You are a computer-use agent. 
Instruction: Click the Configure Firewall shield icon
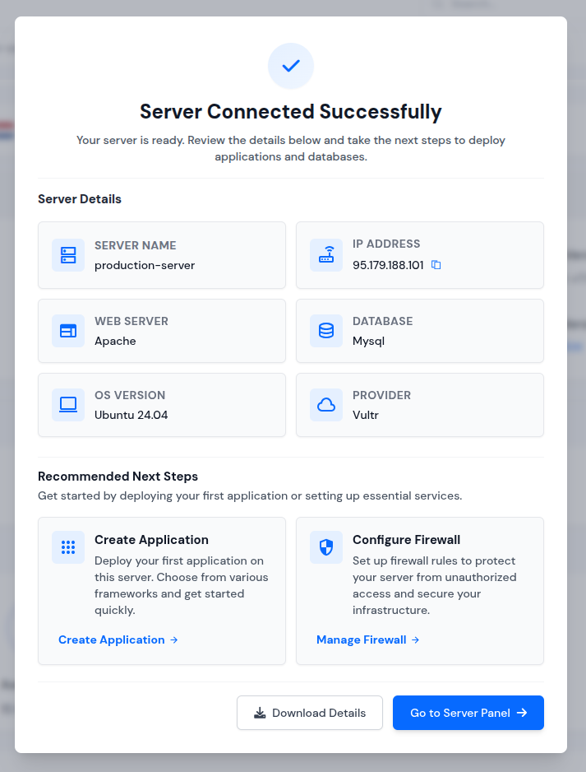click(x=326, y=546)
